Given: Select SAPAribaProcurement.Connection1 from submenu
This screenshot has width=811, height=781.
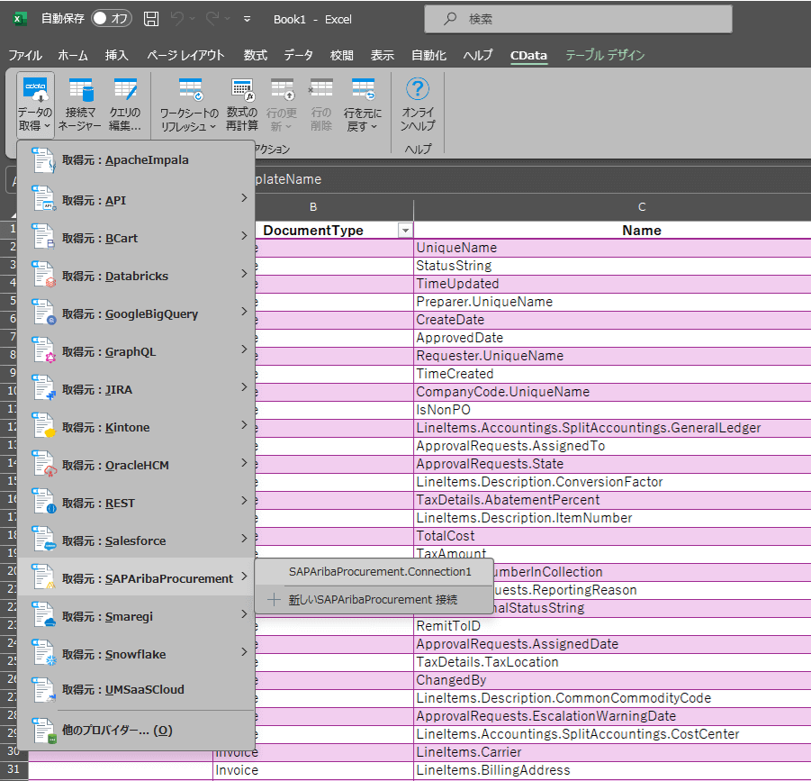Looking at the screenshot, I should (374, 571).
